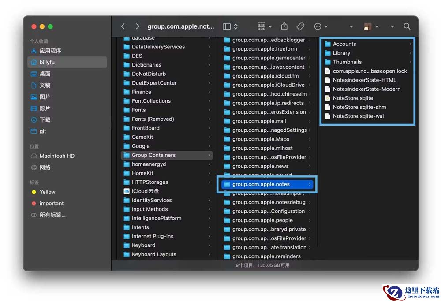Select group.com.apple.gamecenter folder
441x301 pixels.
pos(267,58)
